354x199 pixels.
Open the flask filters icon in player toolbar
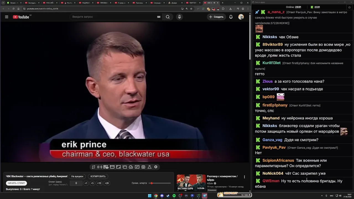[x=150, y=167]
